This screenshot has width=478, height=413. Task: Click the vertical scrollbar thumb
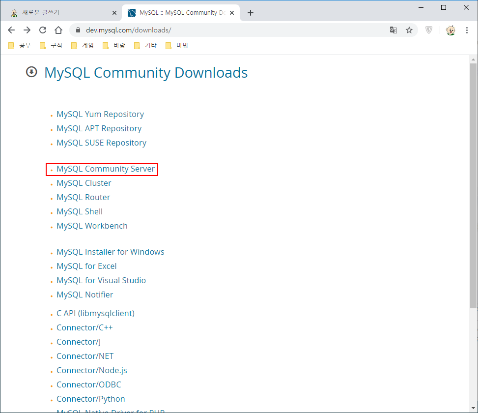tap(473, 186)
